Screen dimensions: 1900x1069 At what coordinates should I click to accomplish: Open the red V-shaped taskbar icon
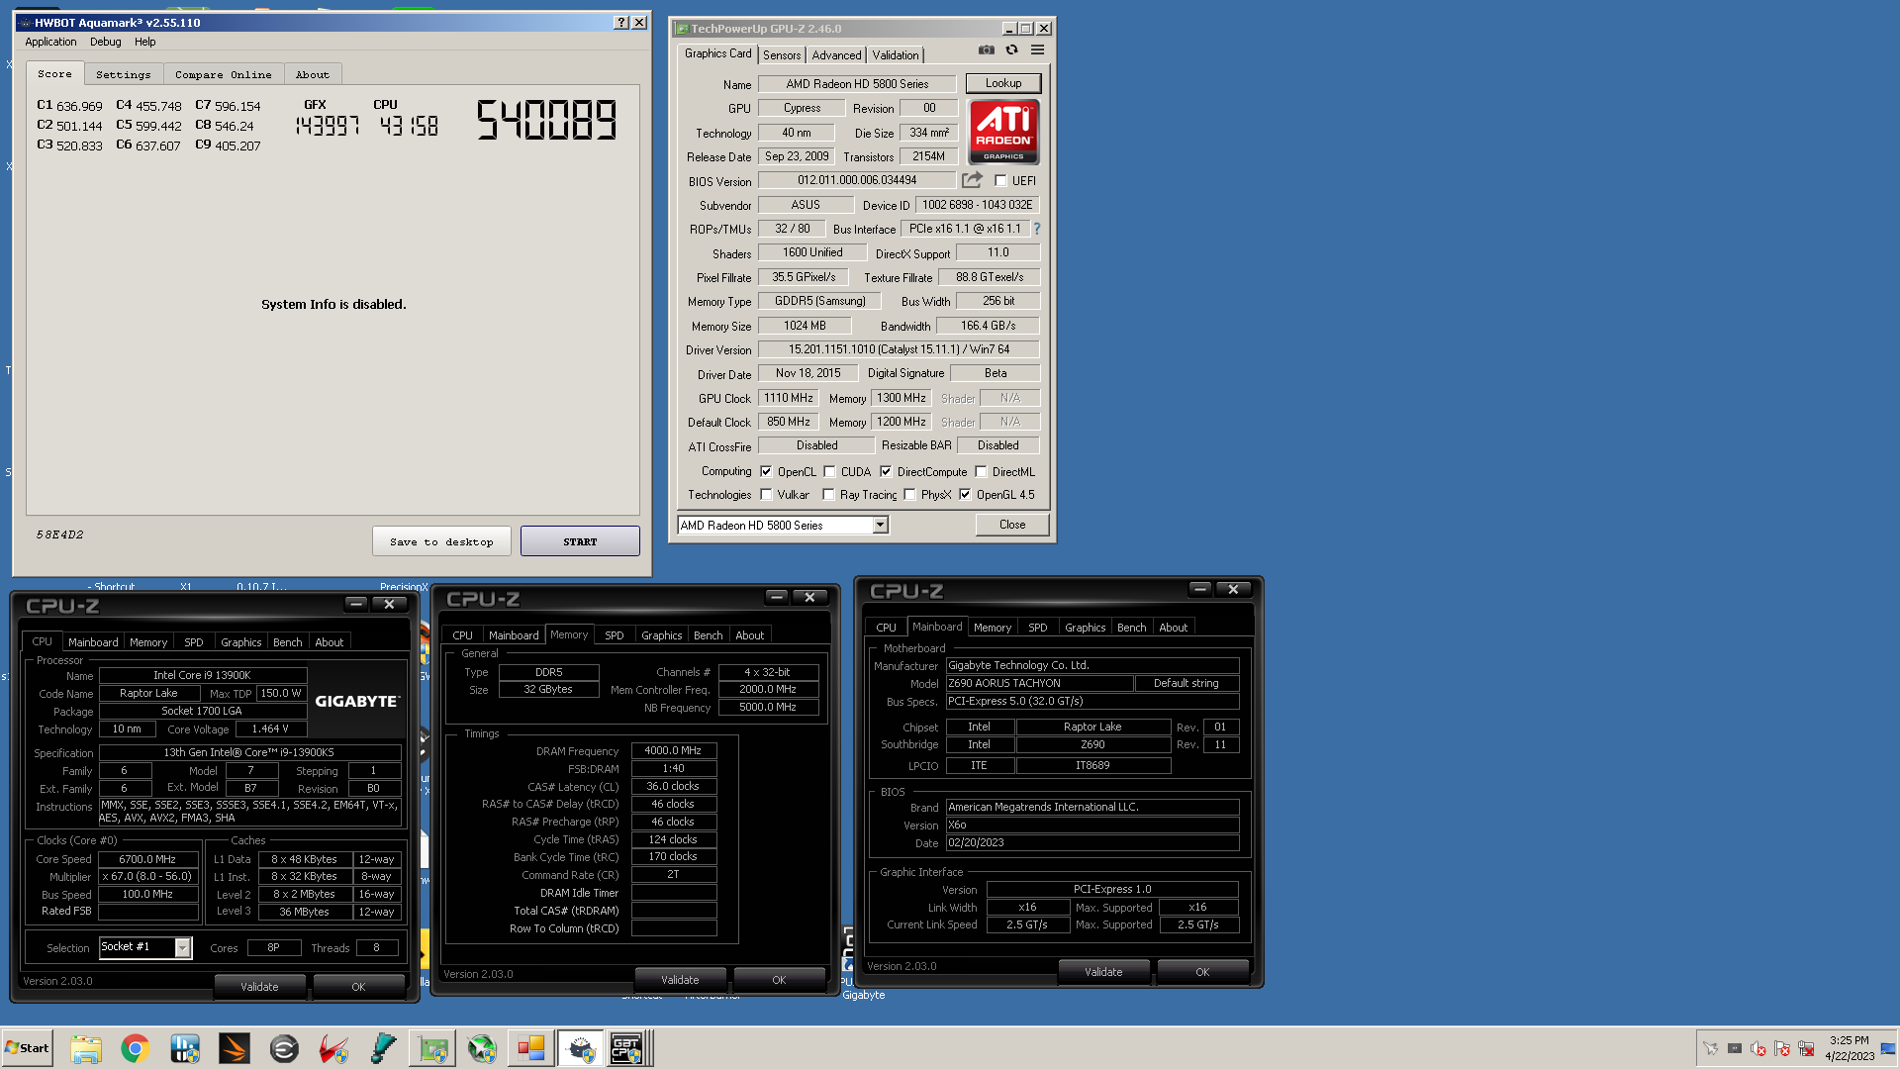(x=333, y=1048)
